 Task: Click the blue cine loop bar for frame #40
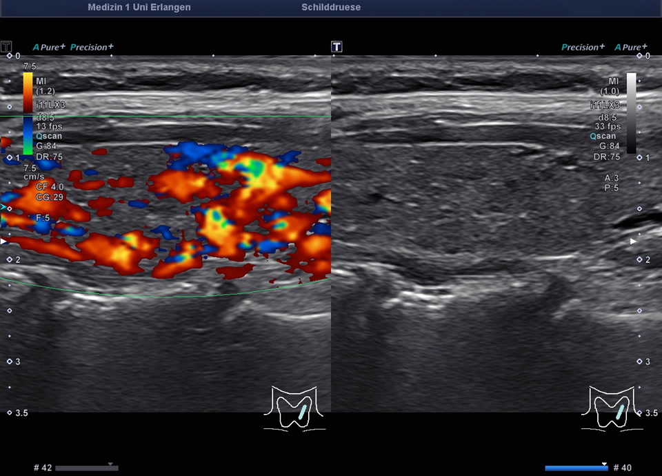[x=576, y=468]
